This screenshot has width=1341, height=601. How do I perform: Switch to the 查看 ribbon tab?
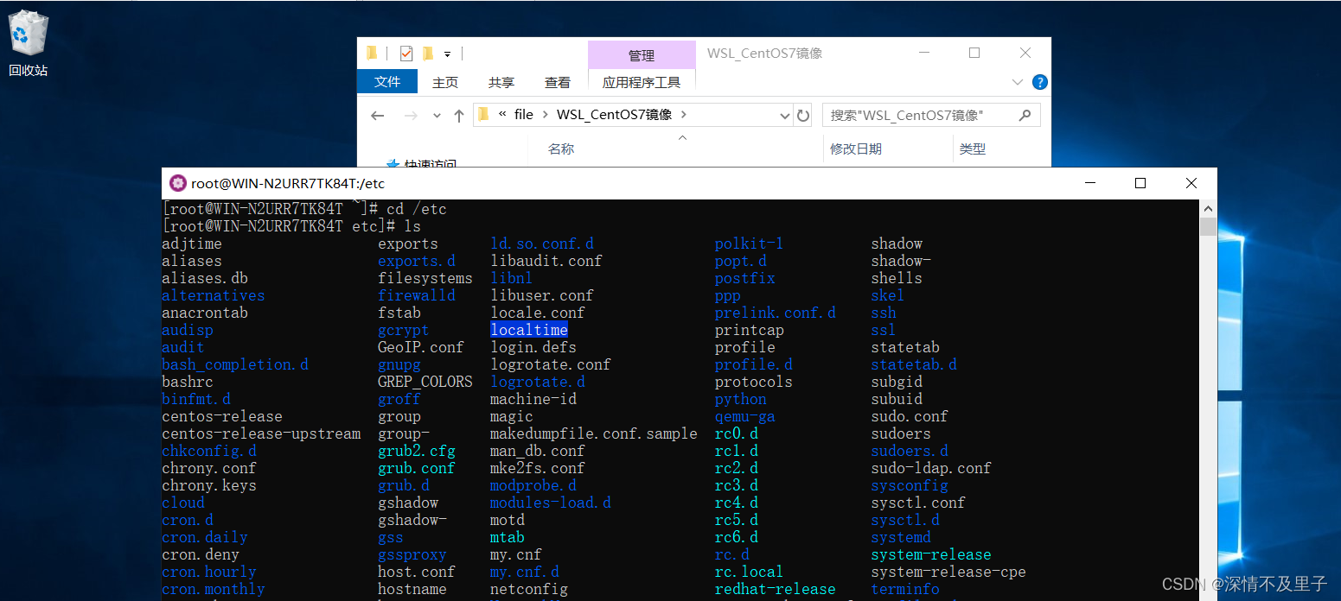click(558, 83)
